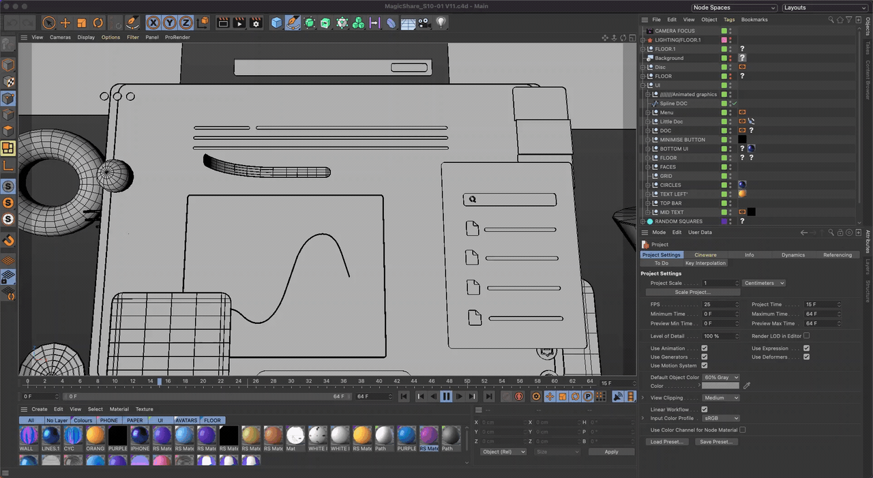Pause the timeline playback

point(446,396)
